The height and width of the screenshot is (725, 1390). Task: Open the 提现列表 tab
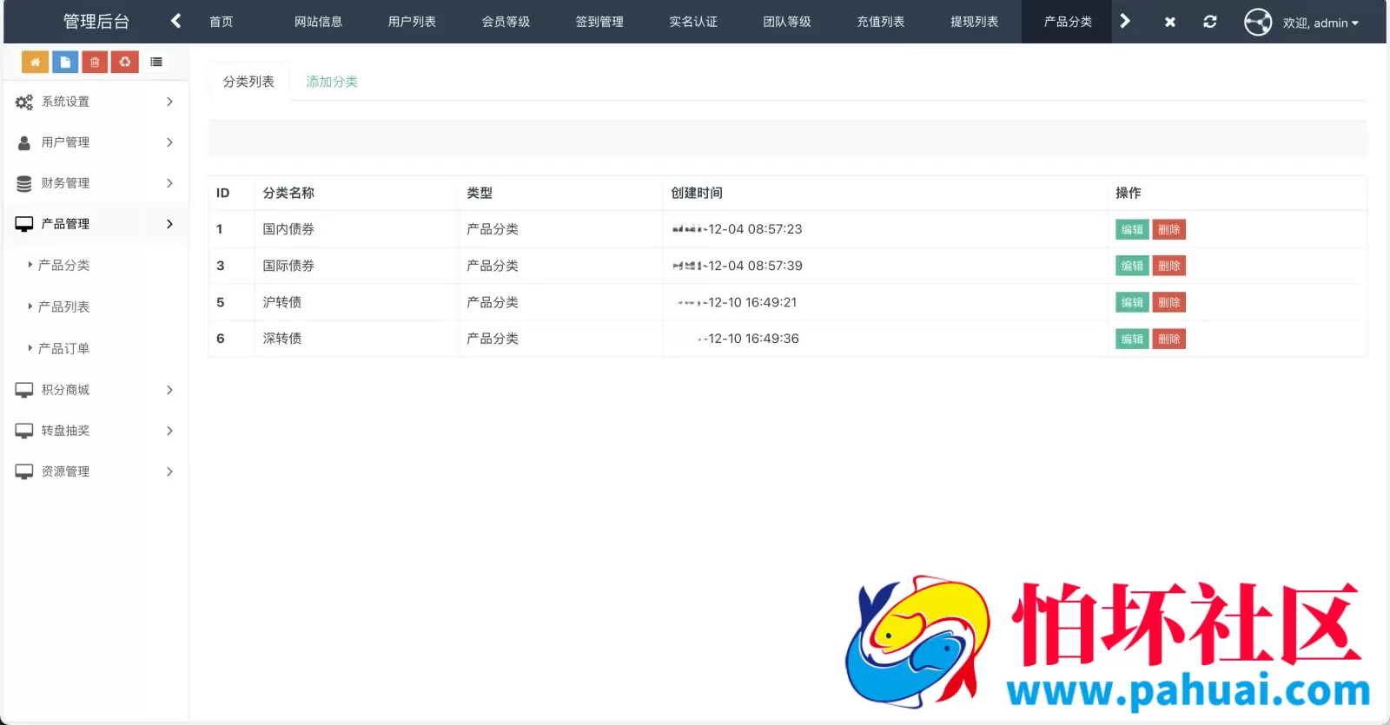click(975, 22)
